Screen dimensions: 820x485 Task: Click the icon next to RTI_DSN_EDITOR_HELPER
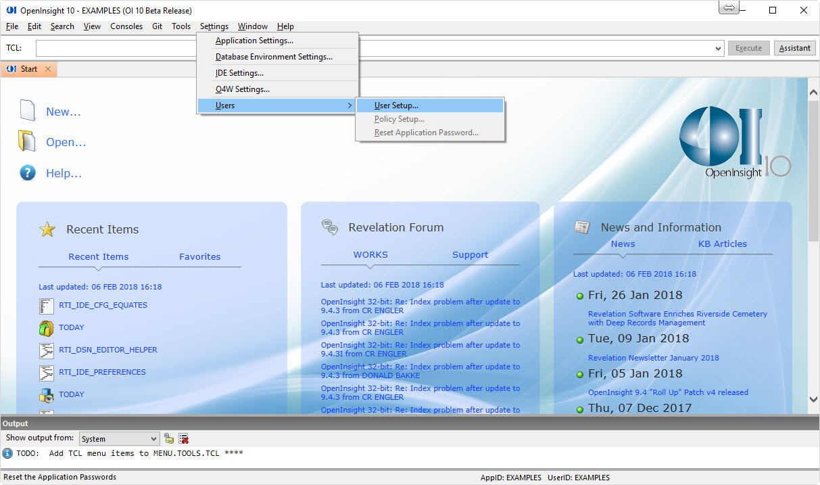coord(46,350)
